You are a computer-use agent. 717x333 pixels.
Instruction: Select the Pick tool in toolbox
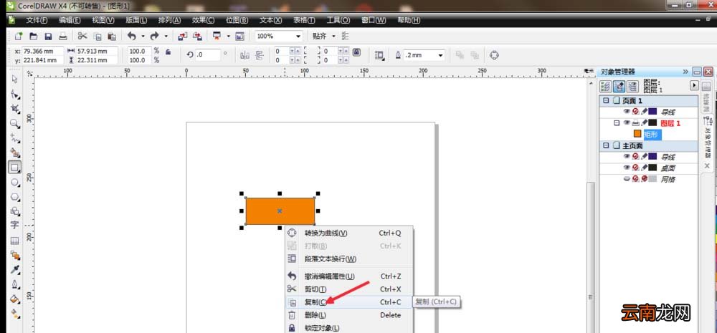(x=14, y=79)
